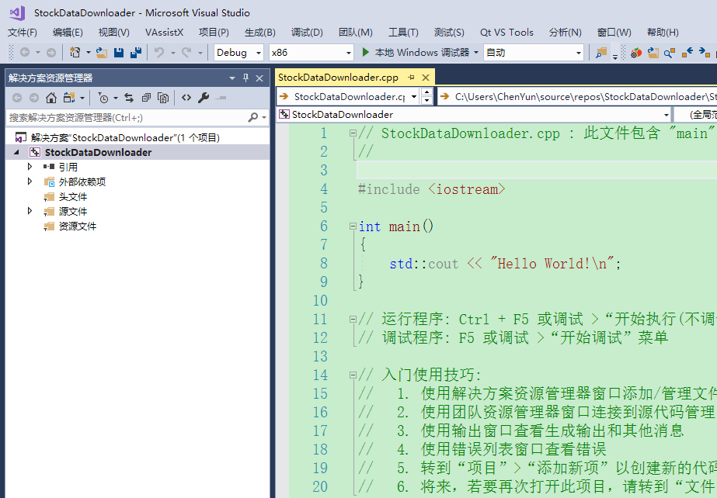Switch to StockDataDownloader.cpp editor tab
717x498 pixels.
tap(339, 77)
